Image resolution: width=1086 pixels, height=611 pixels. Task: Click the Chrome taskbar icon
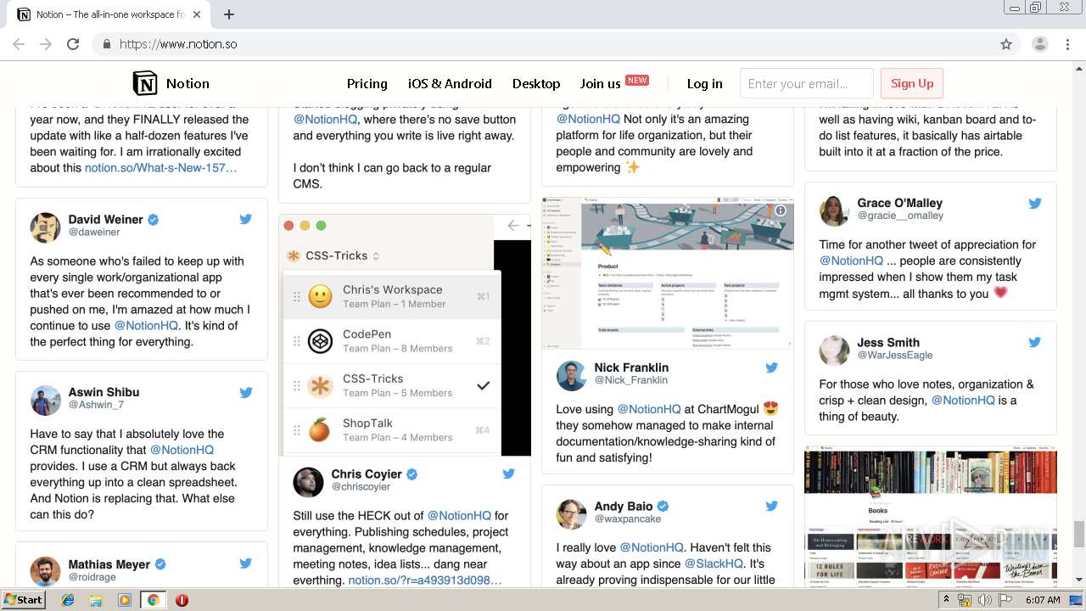click(x=153, y=600)
